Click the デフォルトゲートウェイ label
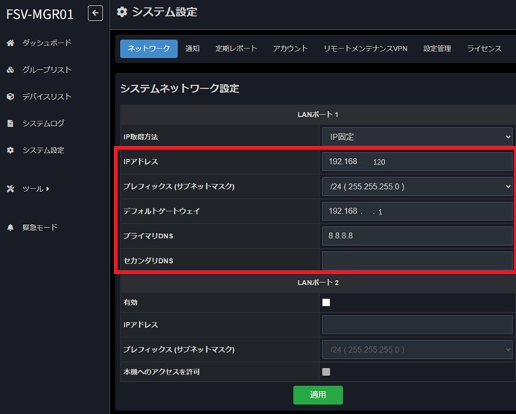 pos(162,211)
